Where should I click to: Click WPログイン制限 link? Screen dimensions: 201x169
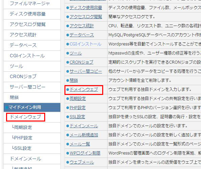85,153
